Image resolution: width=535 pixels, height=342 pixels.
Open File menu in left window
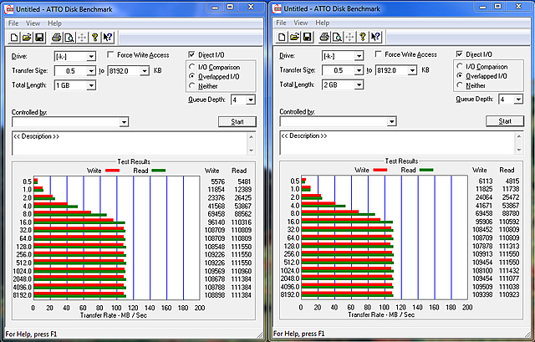point(13,23)
